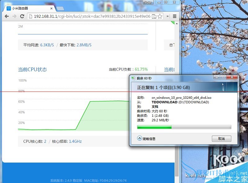Click the MAC地址 text in footer
The width and height of the screenshot is (248, 183).
tap(105, 180)
